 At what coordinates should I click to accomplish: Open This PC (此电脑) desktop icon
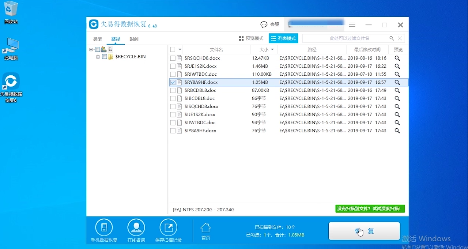[x=11, y=49]
